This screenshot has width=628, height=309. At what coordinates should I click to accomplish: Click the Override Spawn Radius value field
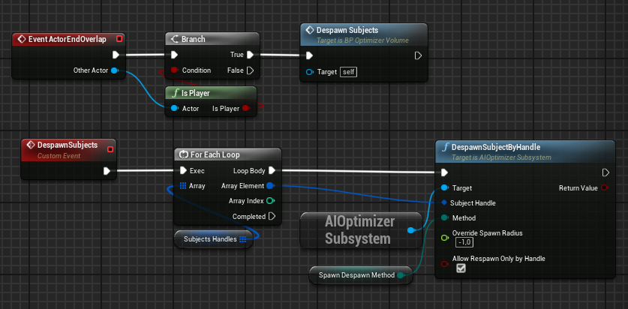click(463, 242)
